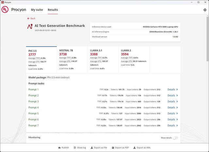Expand Prompt 3 details chevron
The image size is (209, 152).
[x=177, y=101]
